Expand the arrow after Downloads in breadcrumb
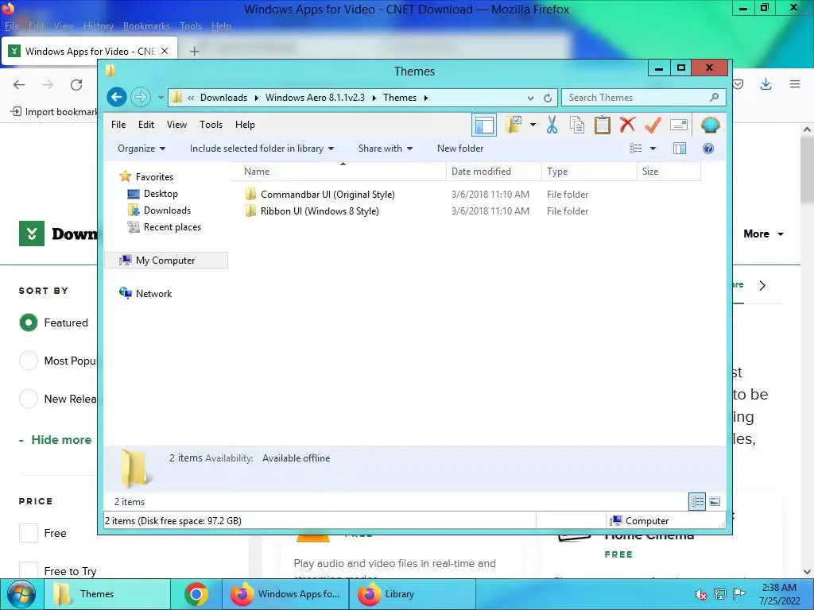Viewport: 814px width, 610px height. (x=257, y=98)
